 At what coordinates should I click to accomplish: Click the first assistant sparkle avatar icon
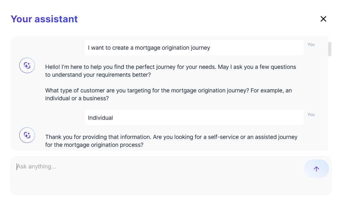[27, 65]
